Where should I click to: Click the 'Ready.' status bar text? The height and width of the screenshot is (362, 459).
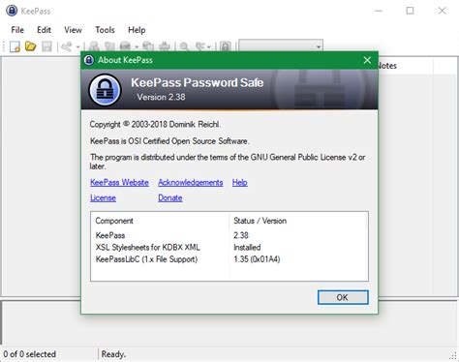point(113,354)
